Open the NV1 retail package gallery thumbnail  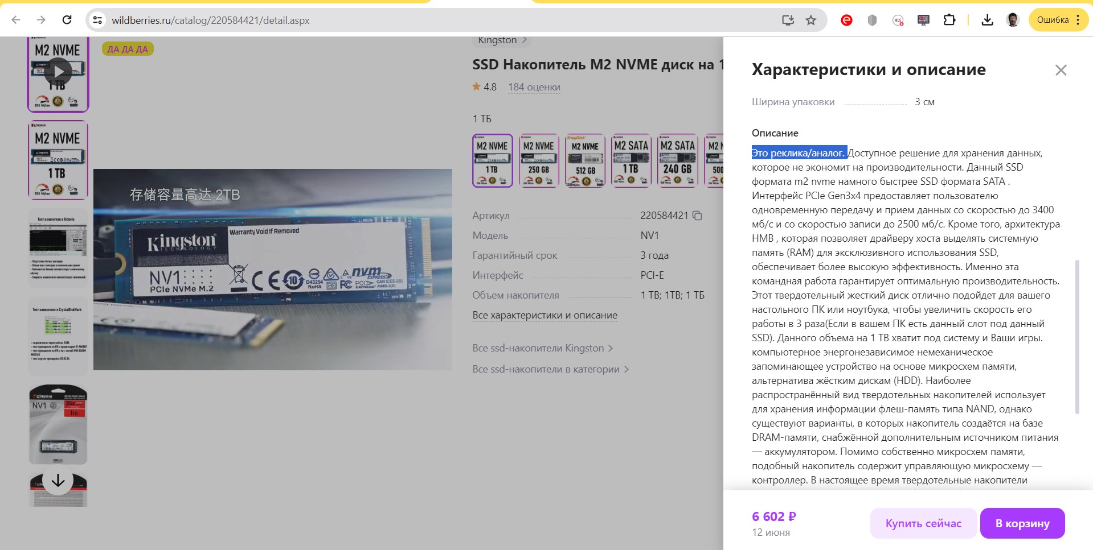pos(58,424)
